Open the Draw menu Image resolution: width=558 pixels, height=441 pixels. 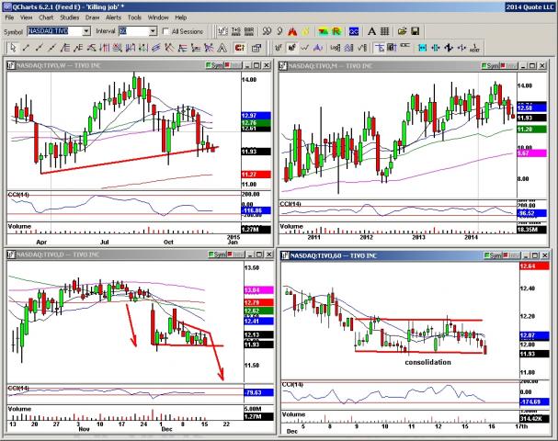92,17
